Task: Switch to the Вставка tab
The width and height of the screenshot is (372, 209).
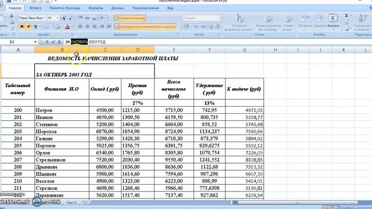Action: [x=35, y=8]
